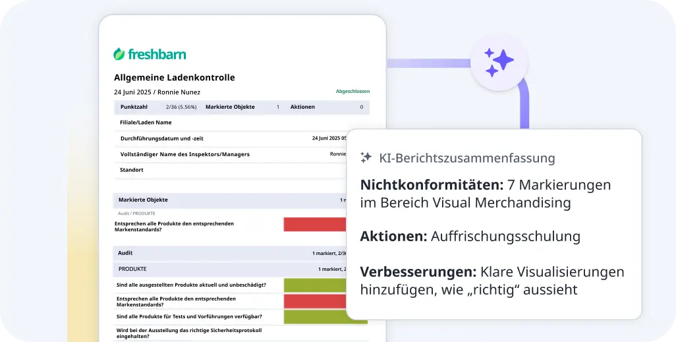Click green bar for Tests und Vorführungen
The image size is (676, 342).
click(x=315, y=316)
